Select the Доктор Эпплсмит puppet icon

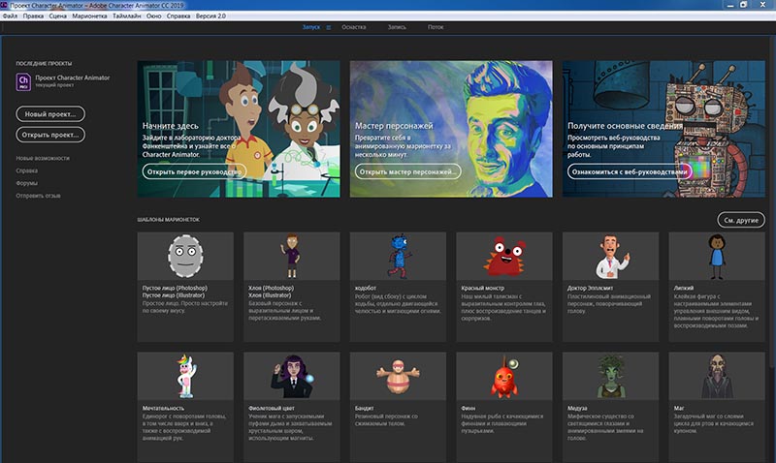[611, 256]
